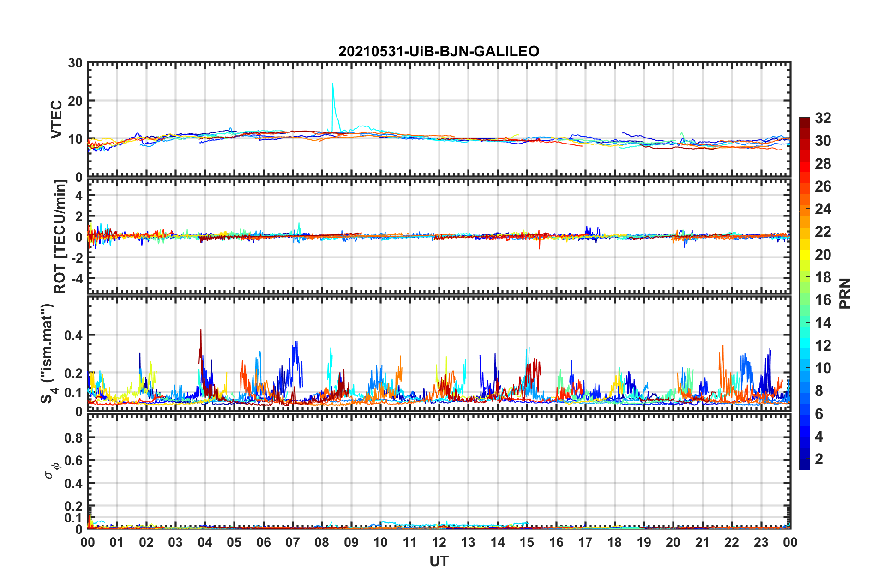Image resolution: width=878 pixels, height=587 pixels.
Task: Click the 0.4 tick on the S4 axis
Action: [73, 335]
